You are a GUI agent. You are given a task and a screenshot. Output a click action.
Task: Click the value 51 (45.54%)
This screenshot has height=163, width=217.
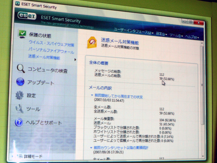pyautogui.click(x=167, y=124)
